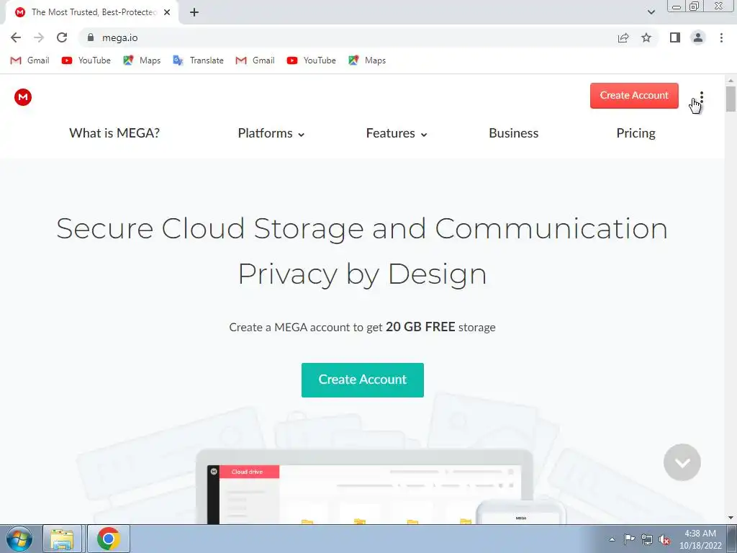Open second Gmail bookmark
Viewport: 737px width, 553px height.
[255, 60]
